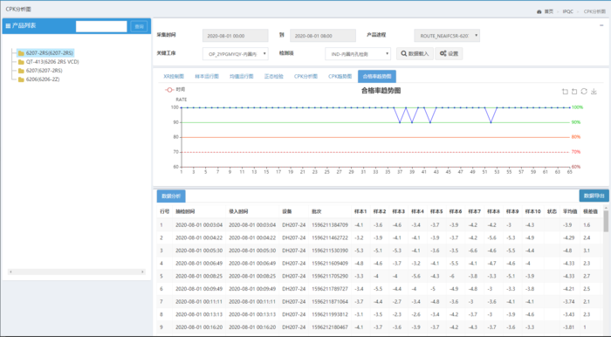Viewport: 611px width, 337px height.
Task: Select the 合格率趋势图 tab
Action: 377,76
